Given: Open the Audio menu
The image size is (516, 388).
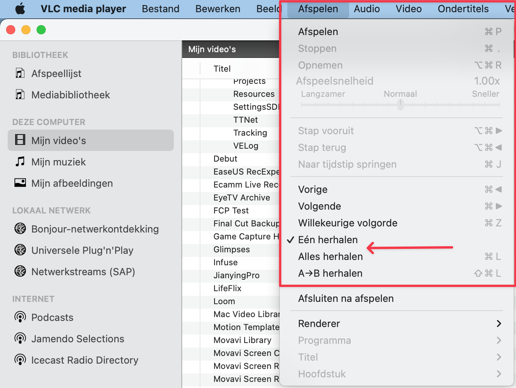Looking at the screenshot, I should [x=367, y=9].
